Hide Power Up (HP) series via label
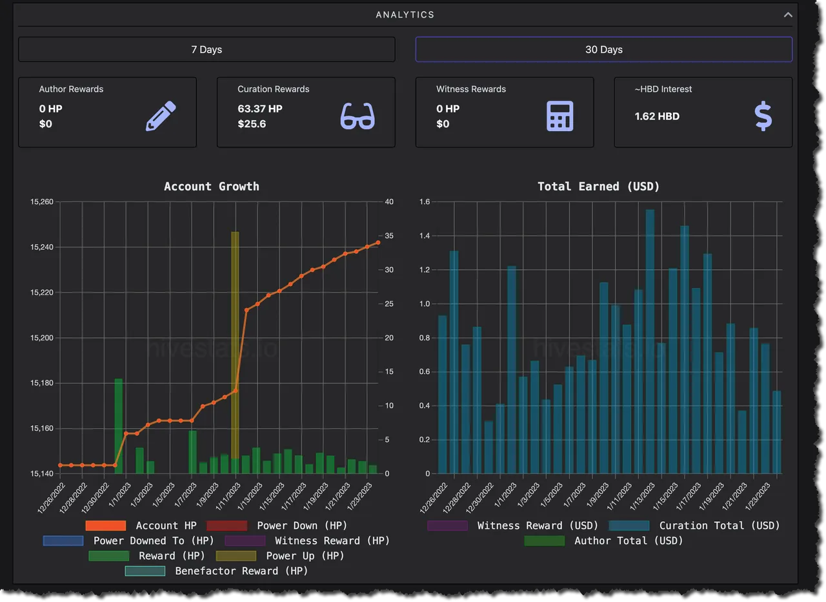The height and width of the screenshot is (602, 826). pos(305,555)
